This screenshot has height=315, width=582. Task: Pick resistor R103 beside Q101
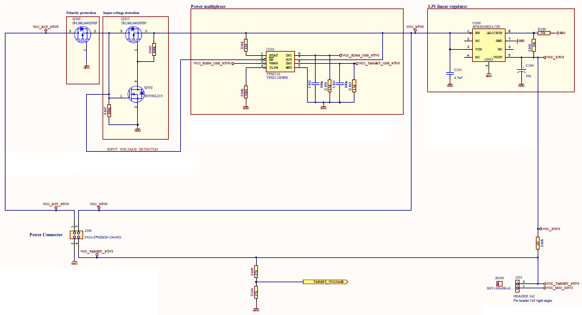pyautogui.click(x=154, y=49)
